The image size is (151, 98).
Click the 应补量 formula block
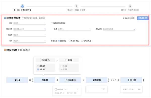[45, 80]
